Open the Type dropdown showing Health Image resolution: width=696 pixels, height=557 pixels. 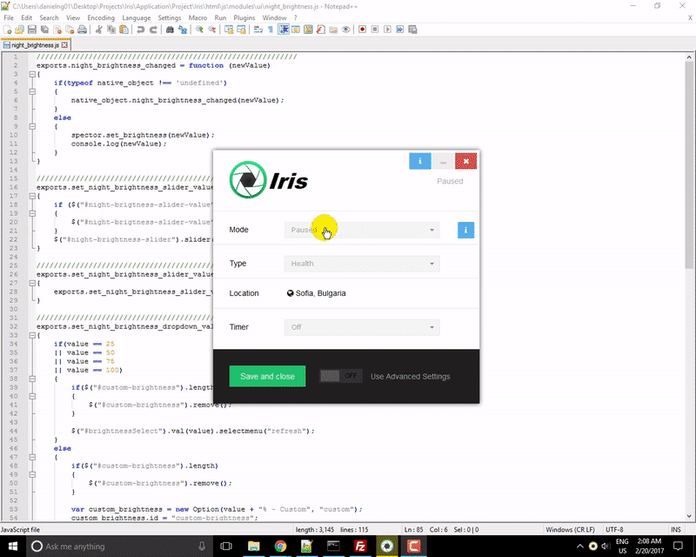pos(362,264)
